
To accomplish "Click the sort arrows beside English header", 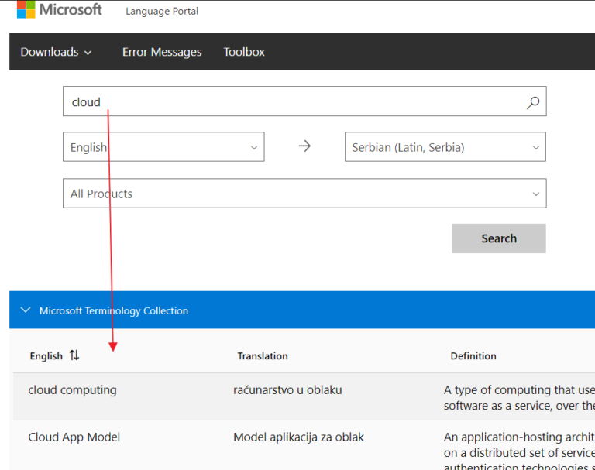I will click(74, 355).
